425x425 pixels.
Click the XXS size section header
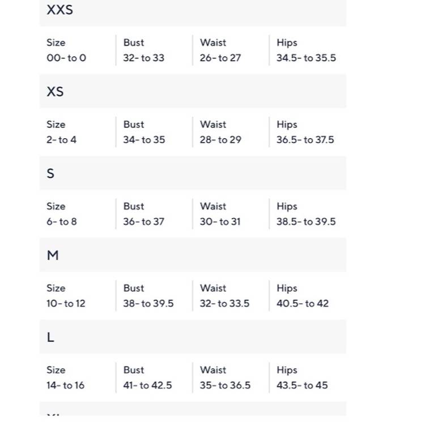59,10
